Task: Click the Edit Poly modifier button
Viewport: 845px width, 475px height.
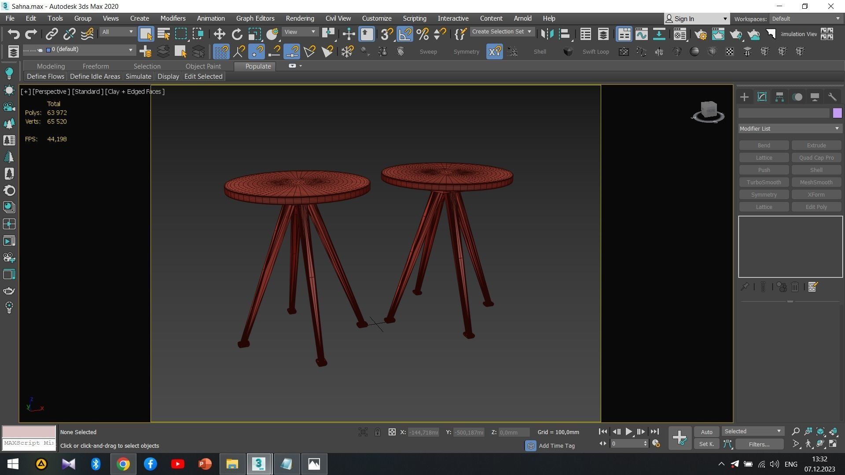Action: coord(816,207)
